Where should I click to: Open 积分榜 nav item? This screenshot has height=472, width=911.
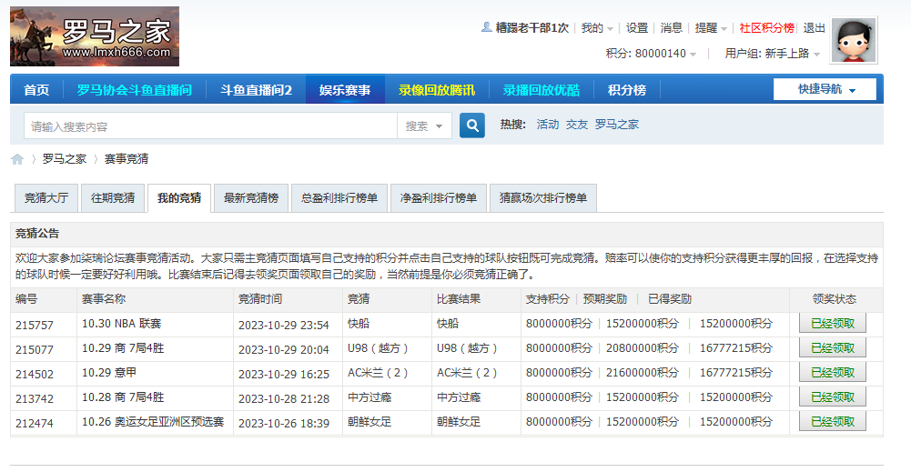point(626,90)
